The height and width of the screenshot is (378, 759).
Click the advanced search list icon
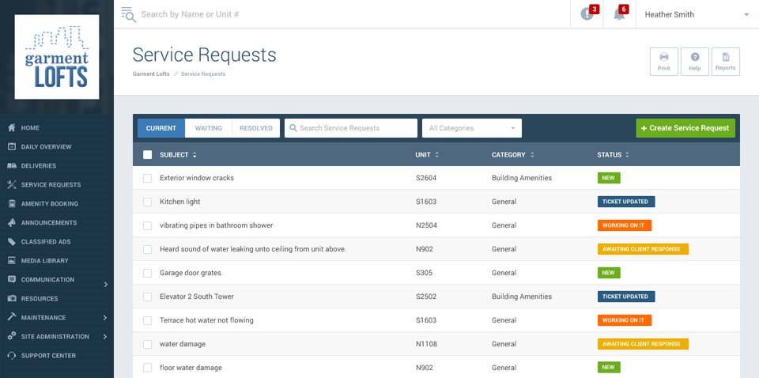(128, 14)
